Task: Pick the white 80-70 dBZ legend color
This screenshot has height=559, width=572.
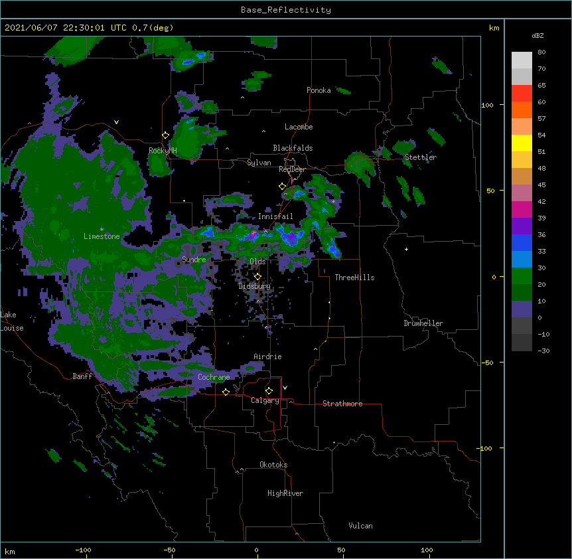Action: point(522,60)
